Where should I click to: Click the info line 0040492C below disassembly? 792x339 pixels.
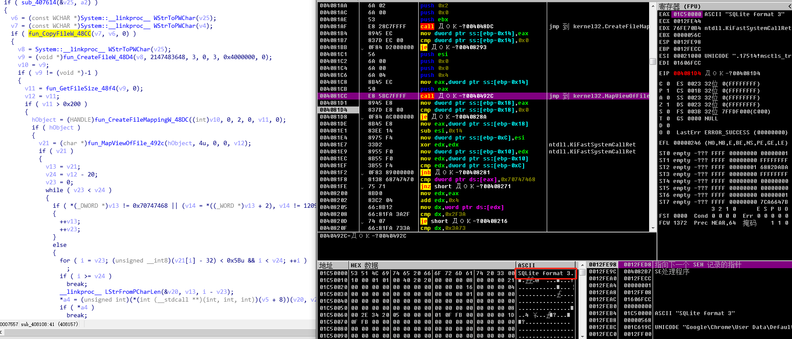click(x=363, y=236)
